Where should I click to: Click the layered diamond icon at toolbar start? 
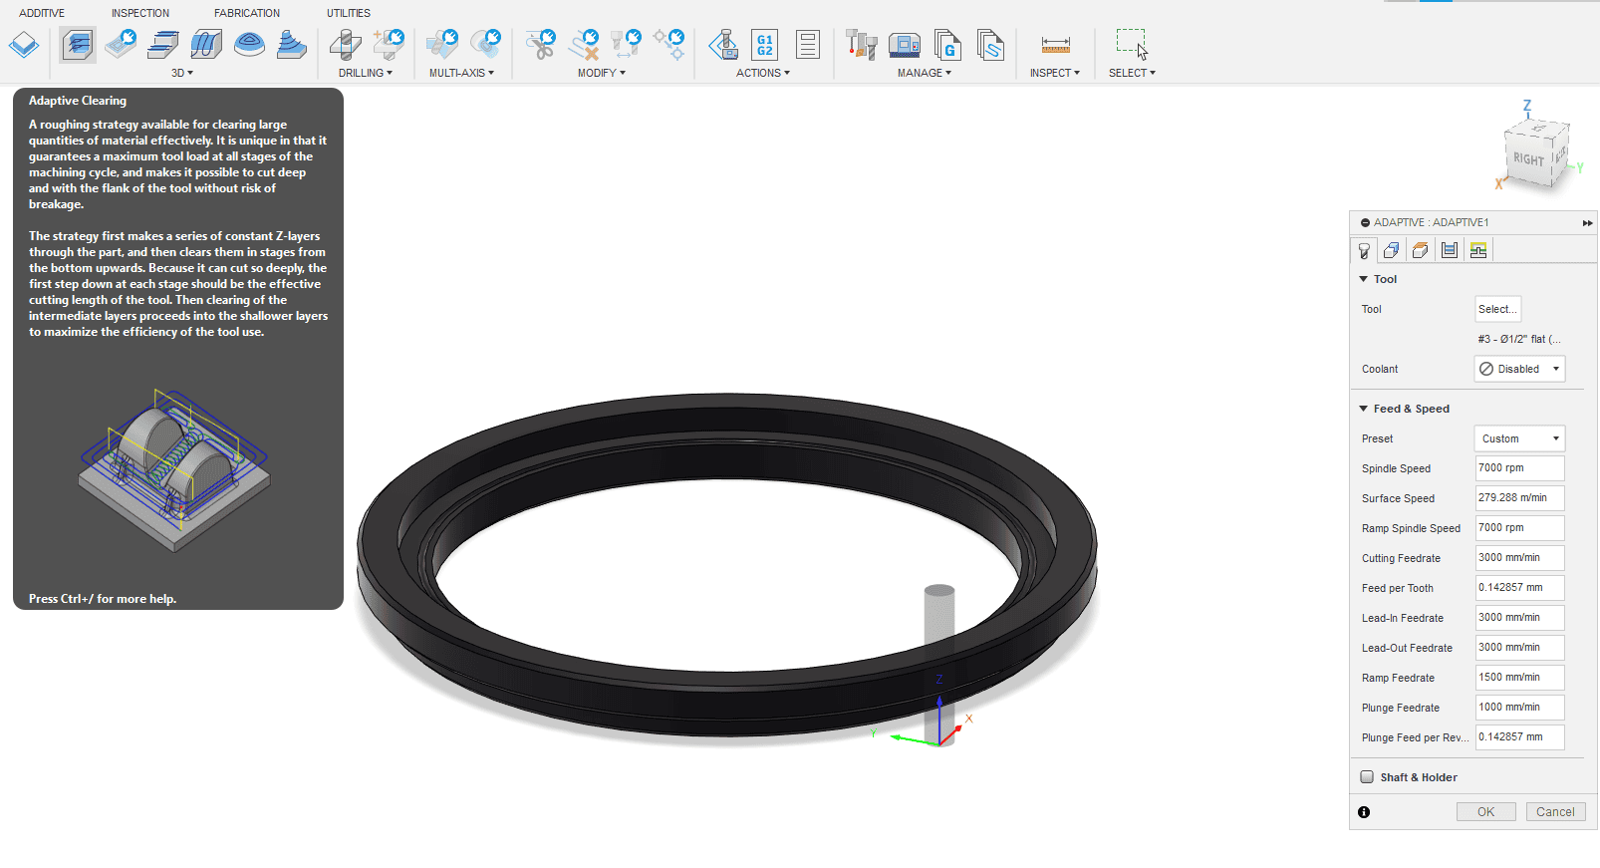[24, 45]
